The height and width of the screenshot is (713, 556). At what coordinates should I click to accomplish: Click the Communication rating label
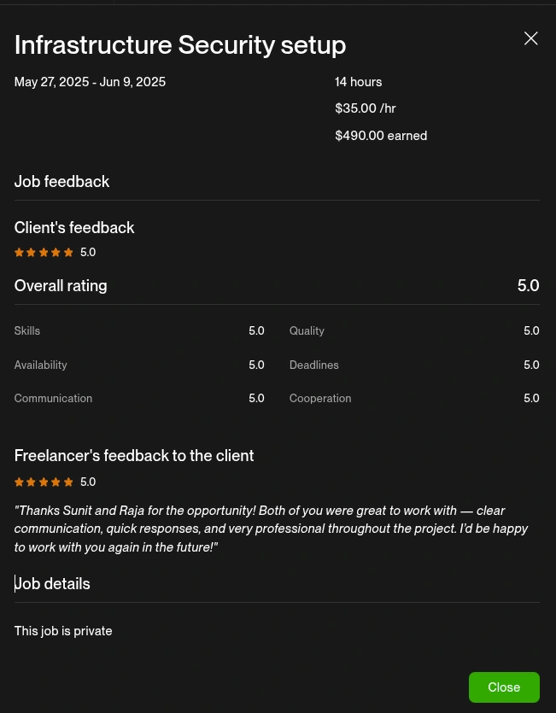[53, 399]
